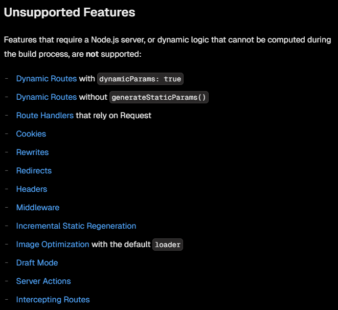This screenshot has width=338, height=310.
Task: Go to the Rewrites link
Action: [32, 152]
